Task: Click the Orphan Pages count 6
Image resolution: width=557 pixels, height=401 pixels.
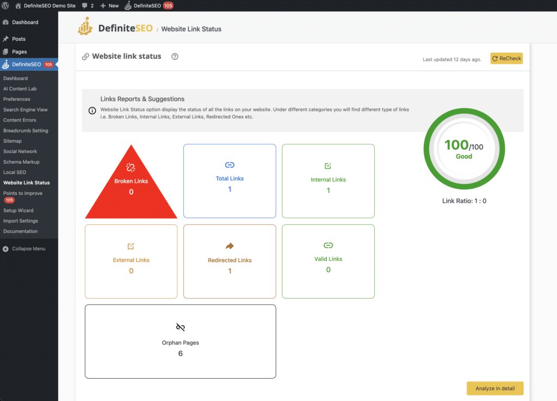Action: 181,354
